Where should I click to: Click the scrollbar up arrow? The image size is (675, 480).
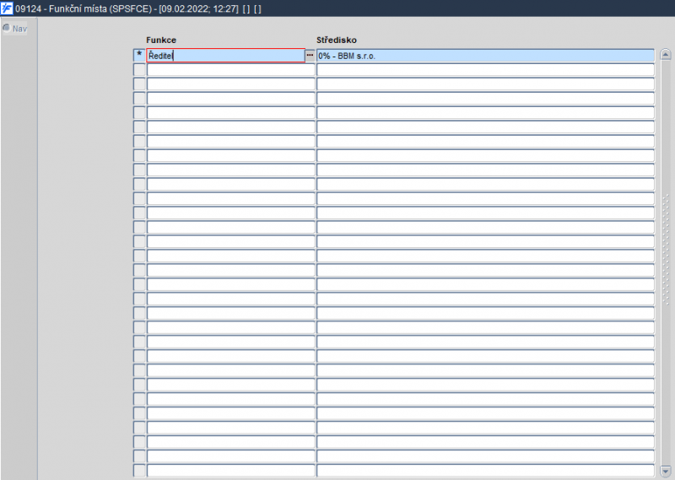(666, 55)
